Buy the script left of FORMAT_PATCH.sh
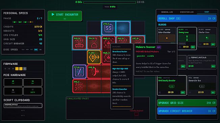The width and height of the screenshot is (220, 123). [183, 66]
